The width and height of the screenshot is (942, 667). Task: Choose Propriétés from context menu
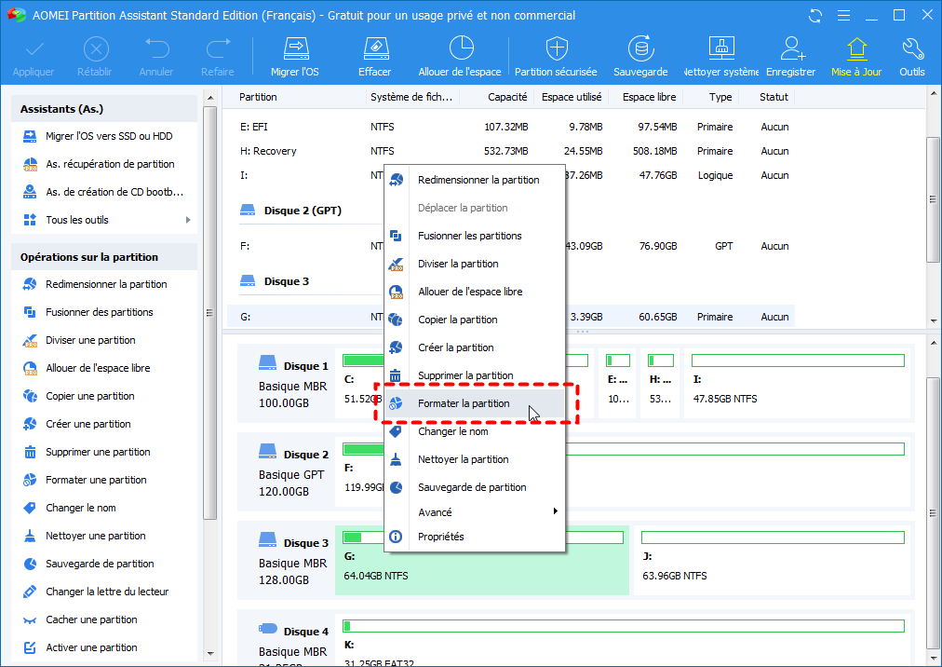[x=475, y=537]
